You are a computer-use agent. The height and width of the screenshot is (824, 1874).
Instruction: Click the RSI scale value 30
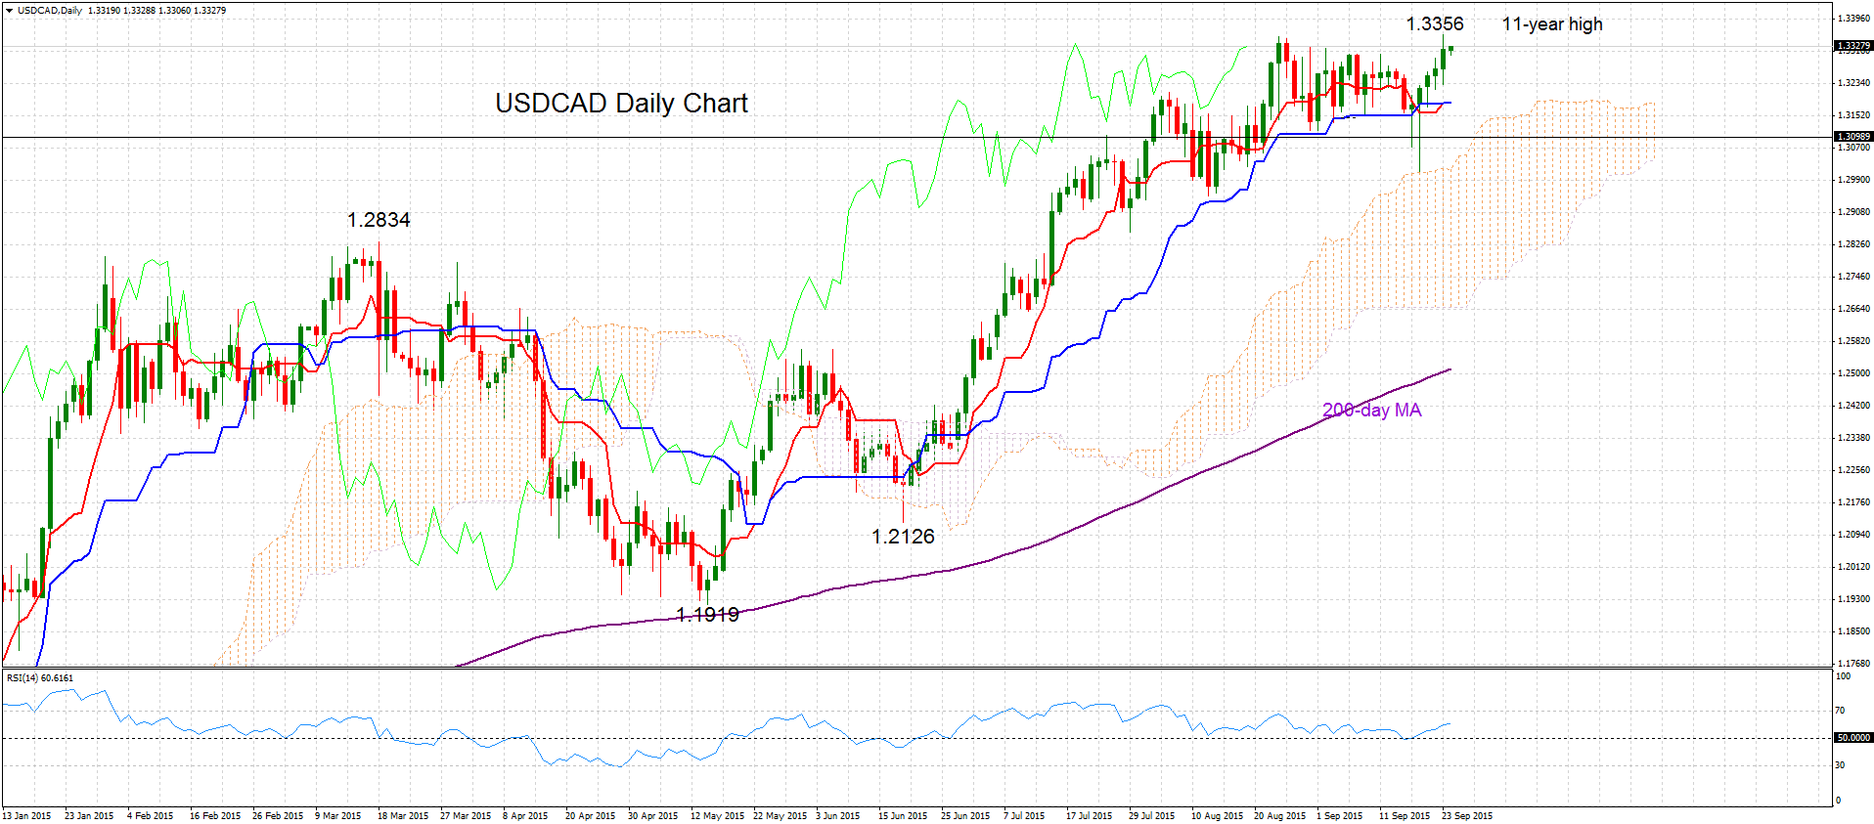tap(1841, 765)
